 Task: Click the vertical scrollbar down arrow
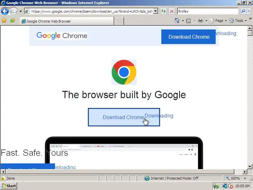(250, 167)
